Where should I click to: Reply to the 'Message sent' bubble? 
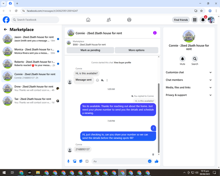(103, 80)
